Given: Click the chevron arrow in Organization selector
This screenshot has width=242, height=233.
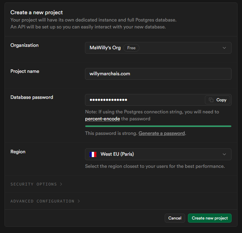Looking at the screenshot, I should pos(224,48).
